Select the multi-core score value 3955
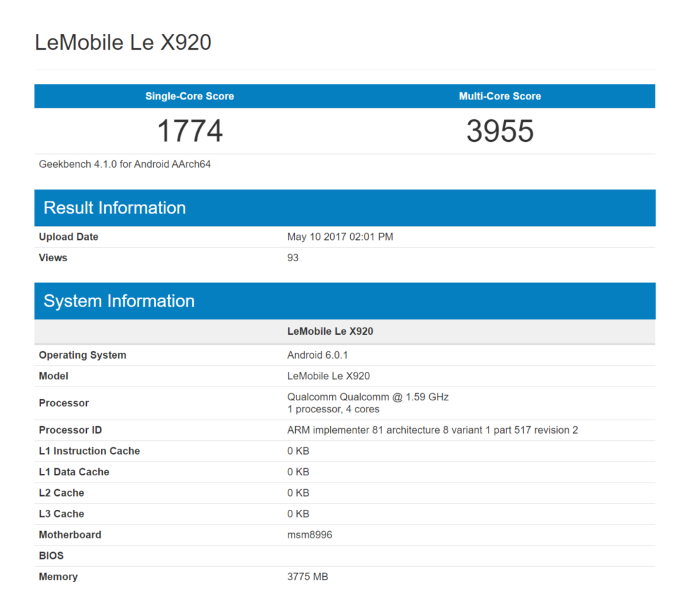The height and width of the screenshot is (596, 679). 500,131
